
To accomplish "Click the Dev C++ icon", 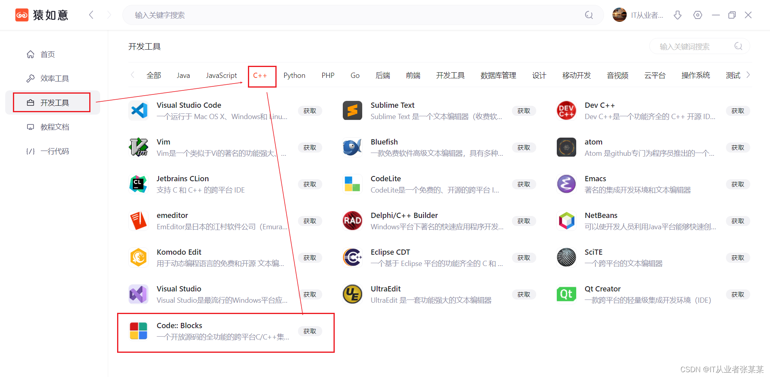I will pos(566,111).
